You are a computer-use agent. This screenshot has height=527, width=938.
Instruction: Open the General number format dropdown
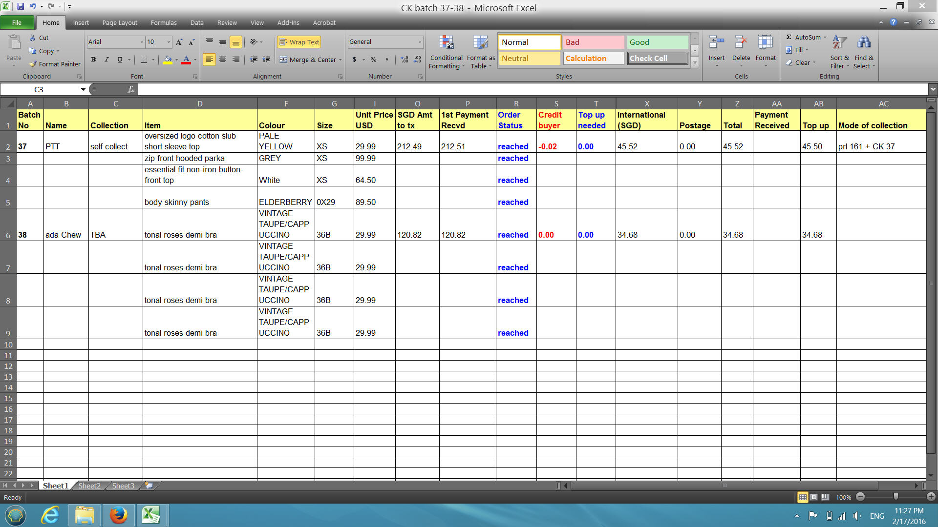(x=420, y=42)
